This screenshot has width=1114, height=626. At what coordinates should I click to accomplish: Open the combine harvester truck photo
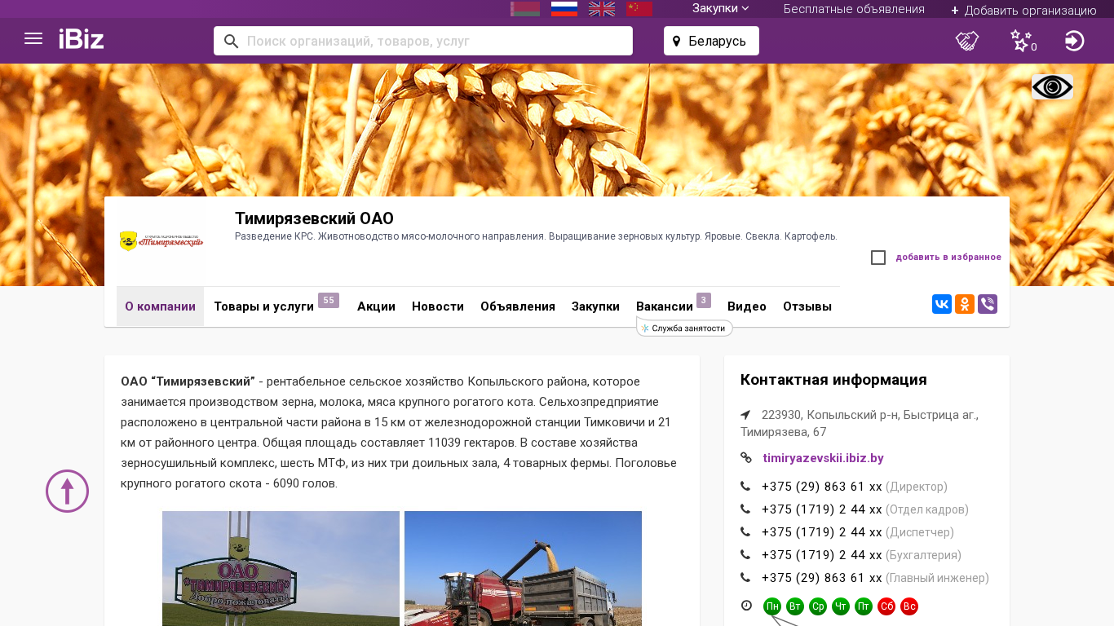point(523,569)
